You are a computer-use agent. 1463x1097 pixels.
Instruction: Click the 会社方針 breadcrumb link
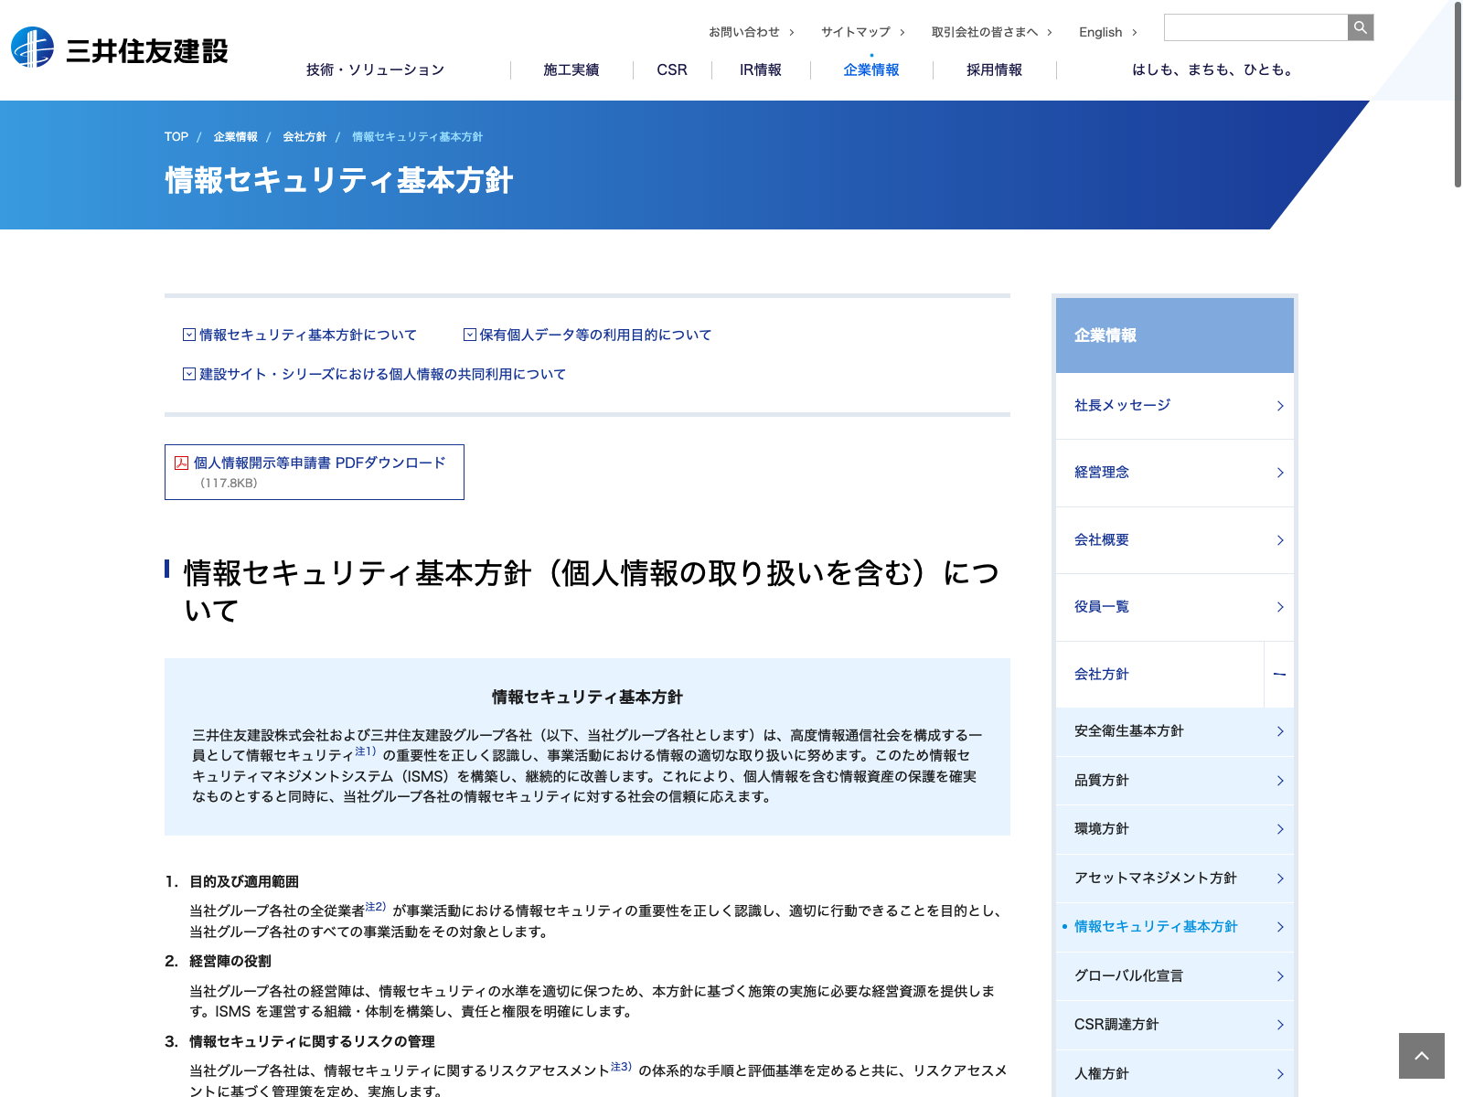pos(304,137)
